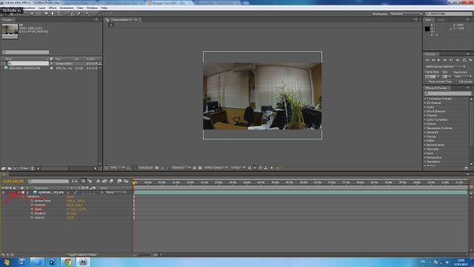The height and width of the screenshot is (267, 474).
Task: Open the layer Parent None dropdown
Action: click(116, 193)
